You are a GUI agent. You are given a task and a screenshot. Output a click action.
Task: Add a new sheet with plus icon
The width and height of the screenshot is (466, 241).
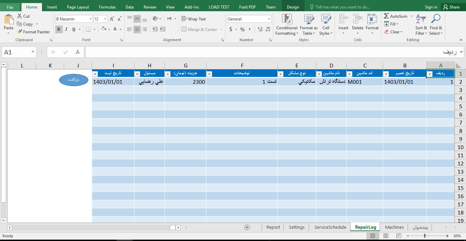coord(247,227)
